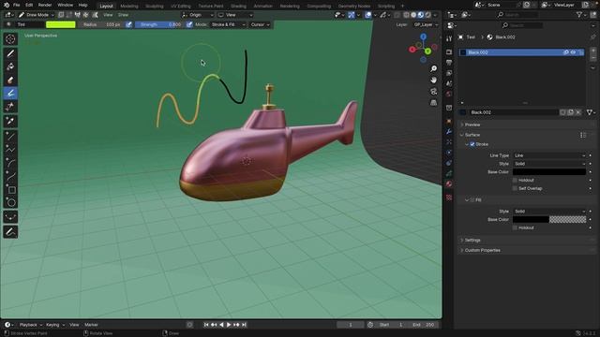Toggle Radius pen pressure button
Viewport: 600px width, 337px height.
tap(129, 24)
